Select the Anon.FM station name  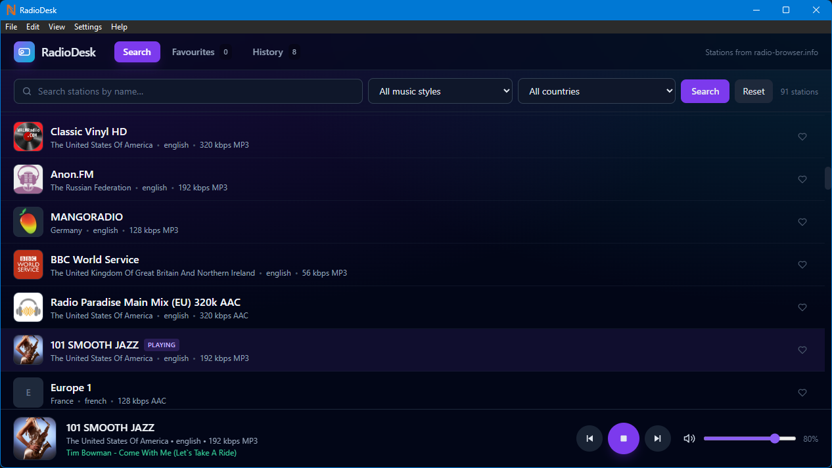(x=72, y=174)
